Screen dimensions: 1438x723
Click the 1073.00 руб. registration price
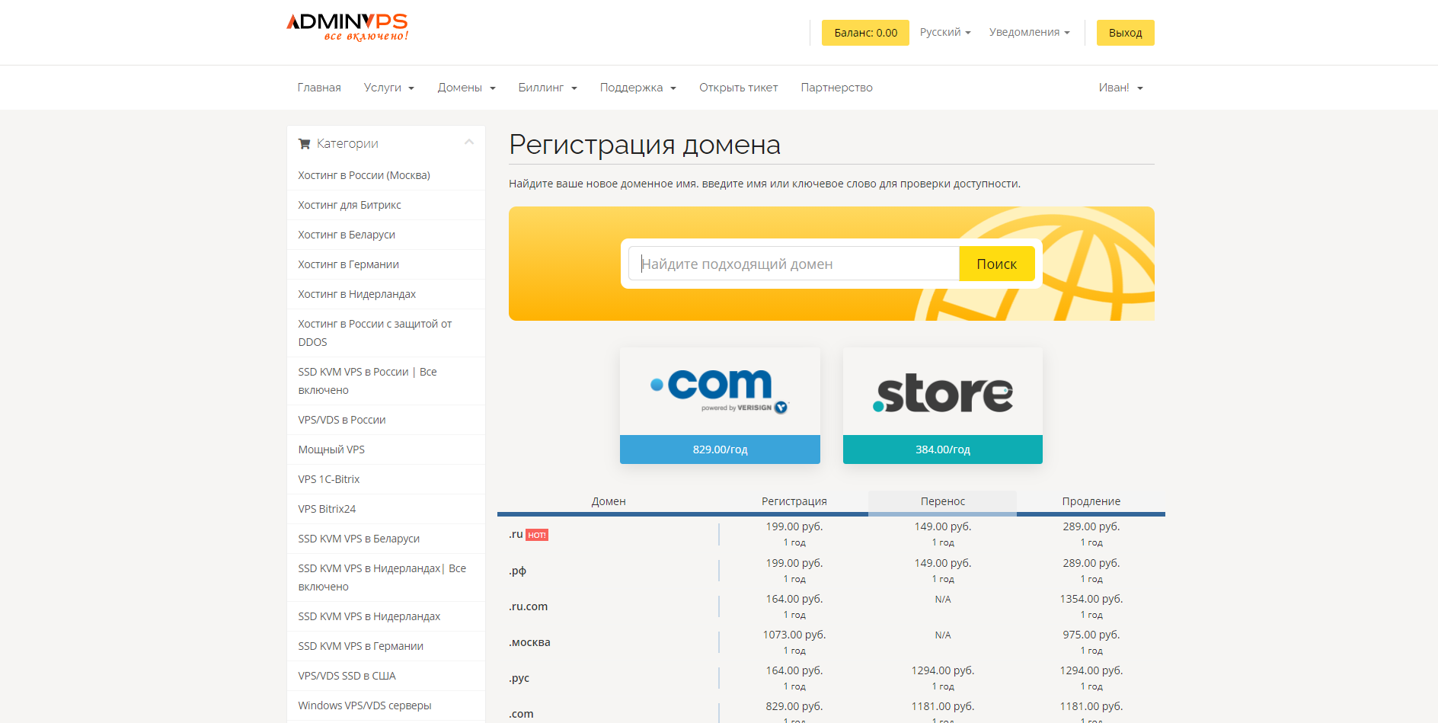pos(794,635)
